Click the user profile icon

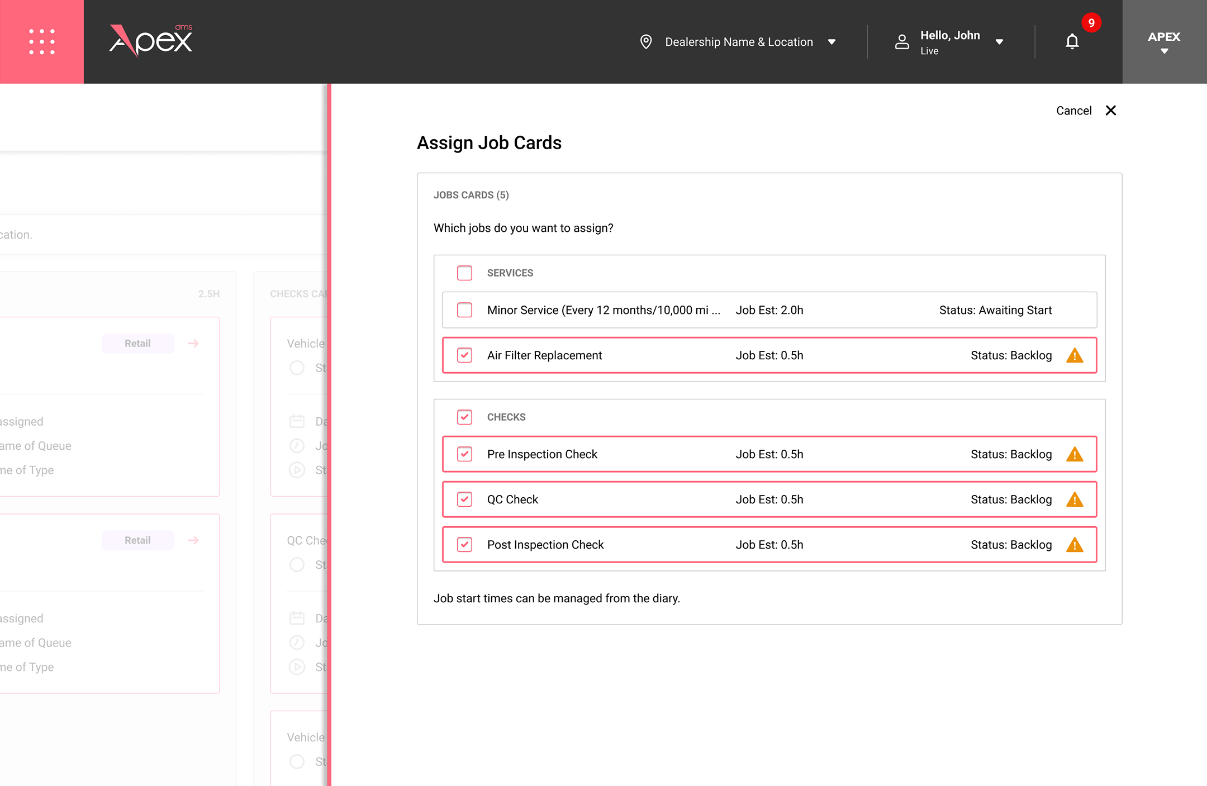902,42
